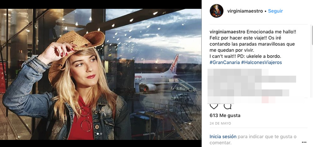Switch to the second carousel dot

click(101, 134)
